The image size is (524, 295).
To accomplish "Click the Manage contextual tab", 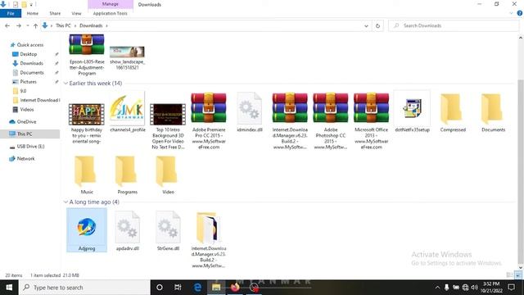I will point(111,4).
